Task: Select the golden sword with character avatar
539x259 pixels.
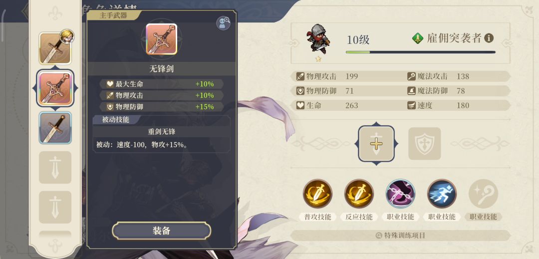Action: click(55, 48)
